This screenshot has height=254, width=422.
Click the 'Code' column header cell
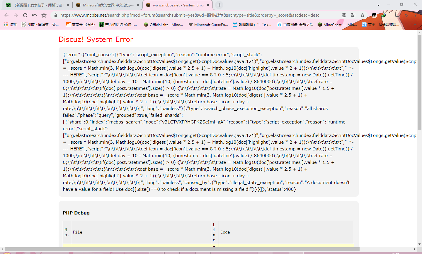[286, 232]
